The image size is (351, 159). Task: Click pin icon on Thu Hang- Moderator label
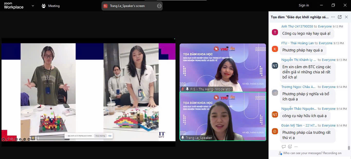pyautogui.click(x=187, y=89)
